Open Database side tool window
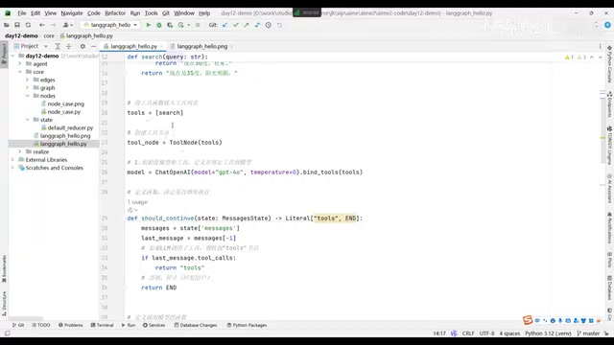Viewport: 614px width, 345px height. 610,287
